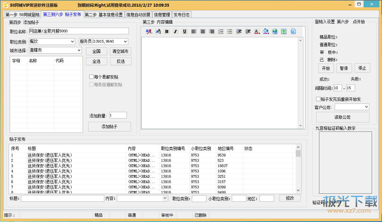Click the 读取公司 button

tap(342, 117)
